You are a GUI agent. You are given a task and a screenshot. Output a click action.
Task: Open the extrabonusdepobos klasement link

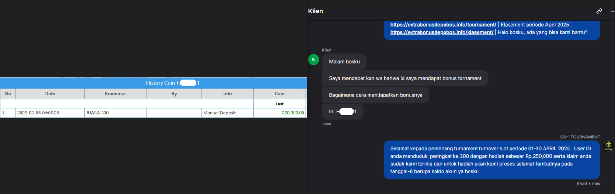pyautogui.click(x=442, y=32)
